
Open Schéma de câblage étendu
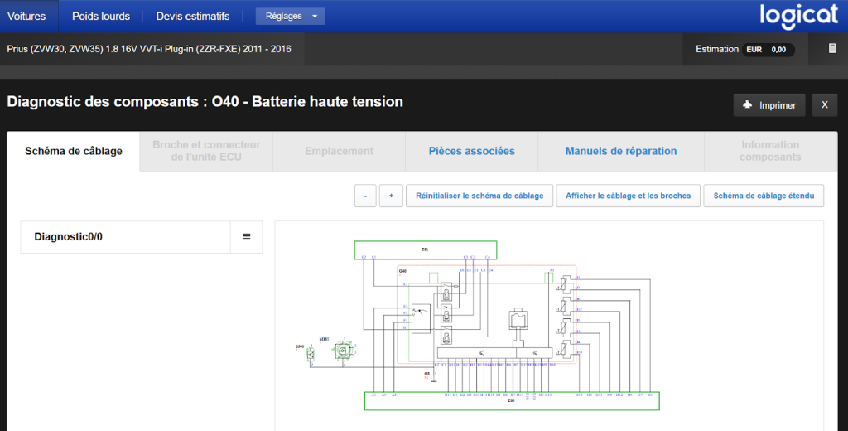click(764, 196)
